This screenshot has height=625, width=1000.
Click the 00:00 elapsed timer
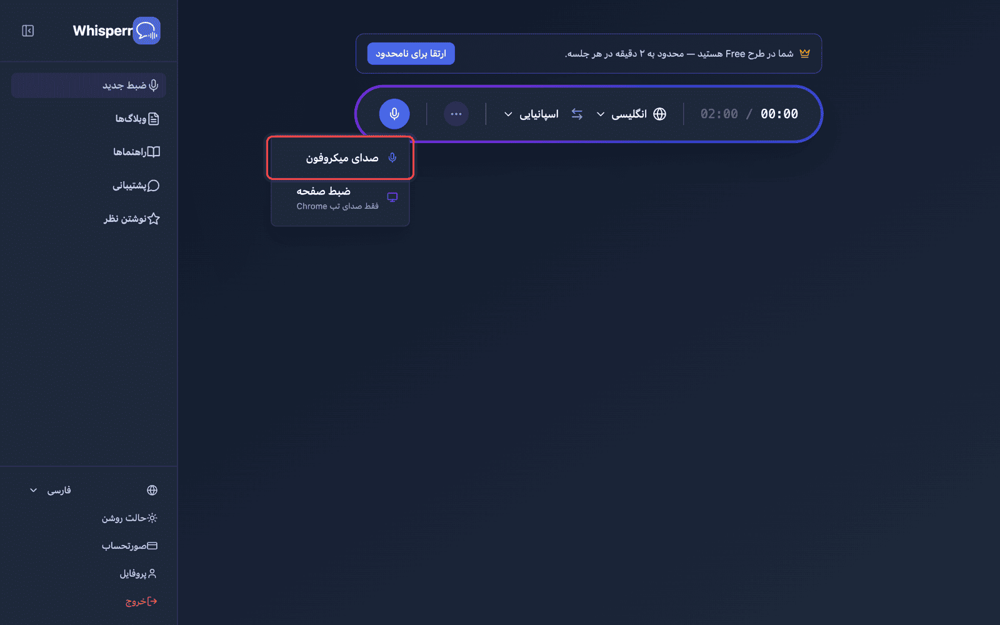coord(779,114)
